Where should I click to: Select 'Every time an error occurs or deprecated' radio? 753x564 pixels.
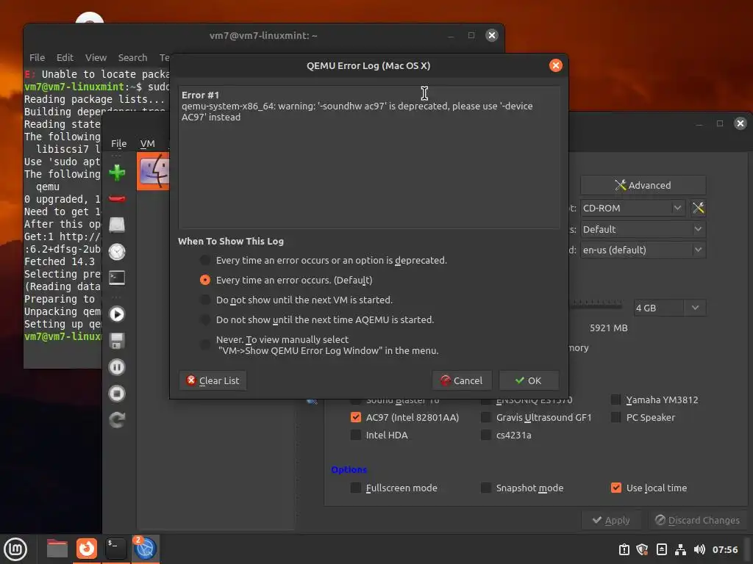tap(205, 261)
